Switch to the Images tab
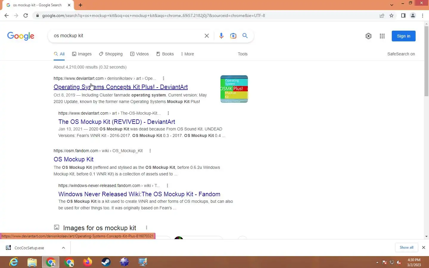 coord(82,54)
